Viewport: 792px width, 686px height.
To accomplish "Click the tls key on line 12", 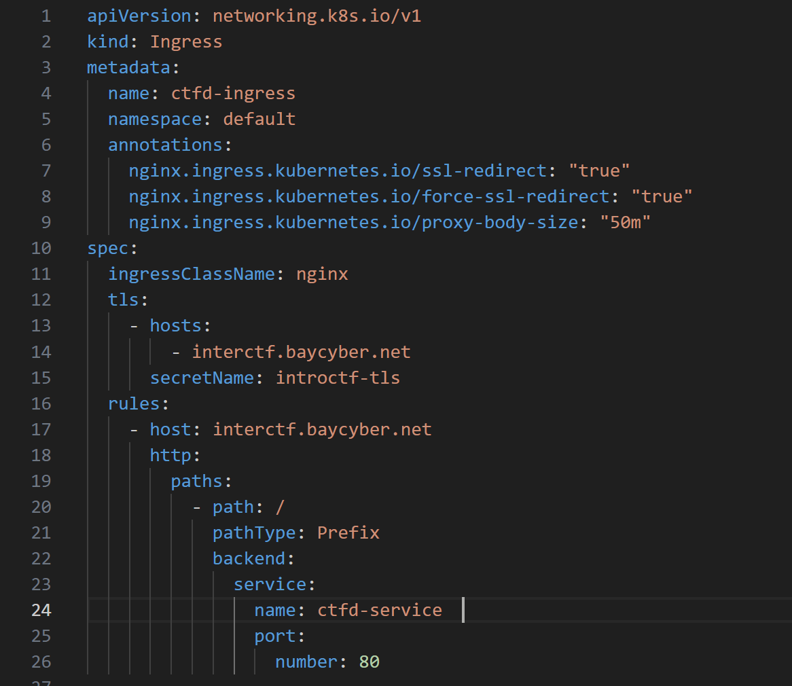I will 123,300.
